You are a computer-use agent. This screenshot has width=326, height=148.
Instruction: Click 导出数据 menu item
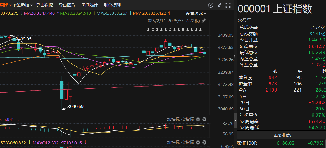[x=44, y=5]
